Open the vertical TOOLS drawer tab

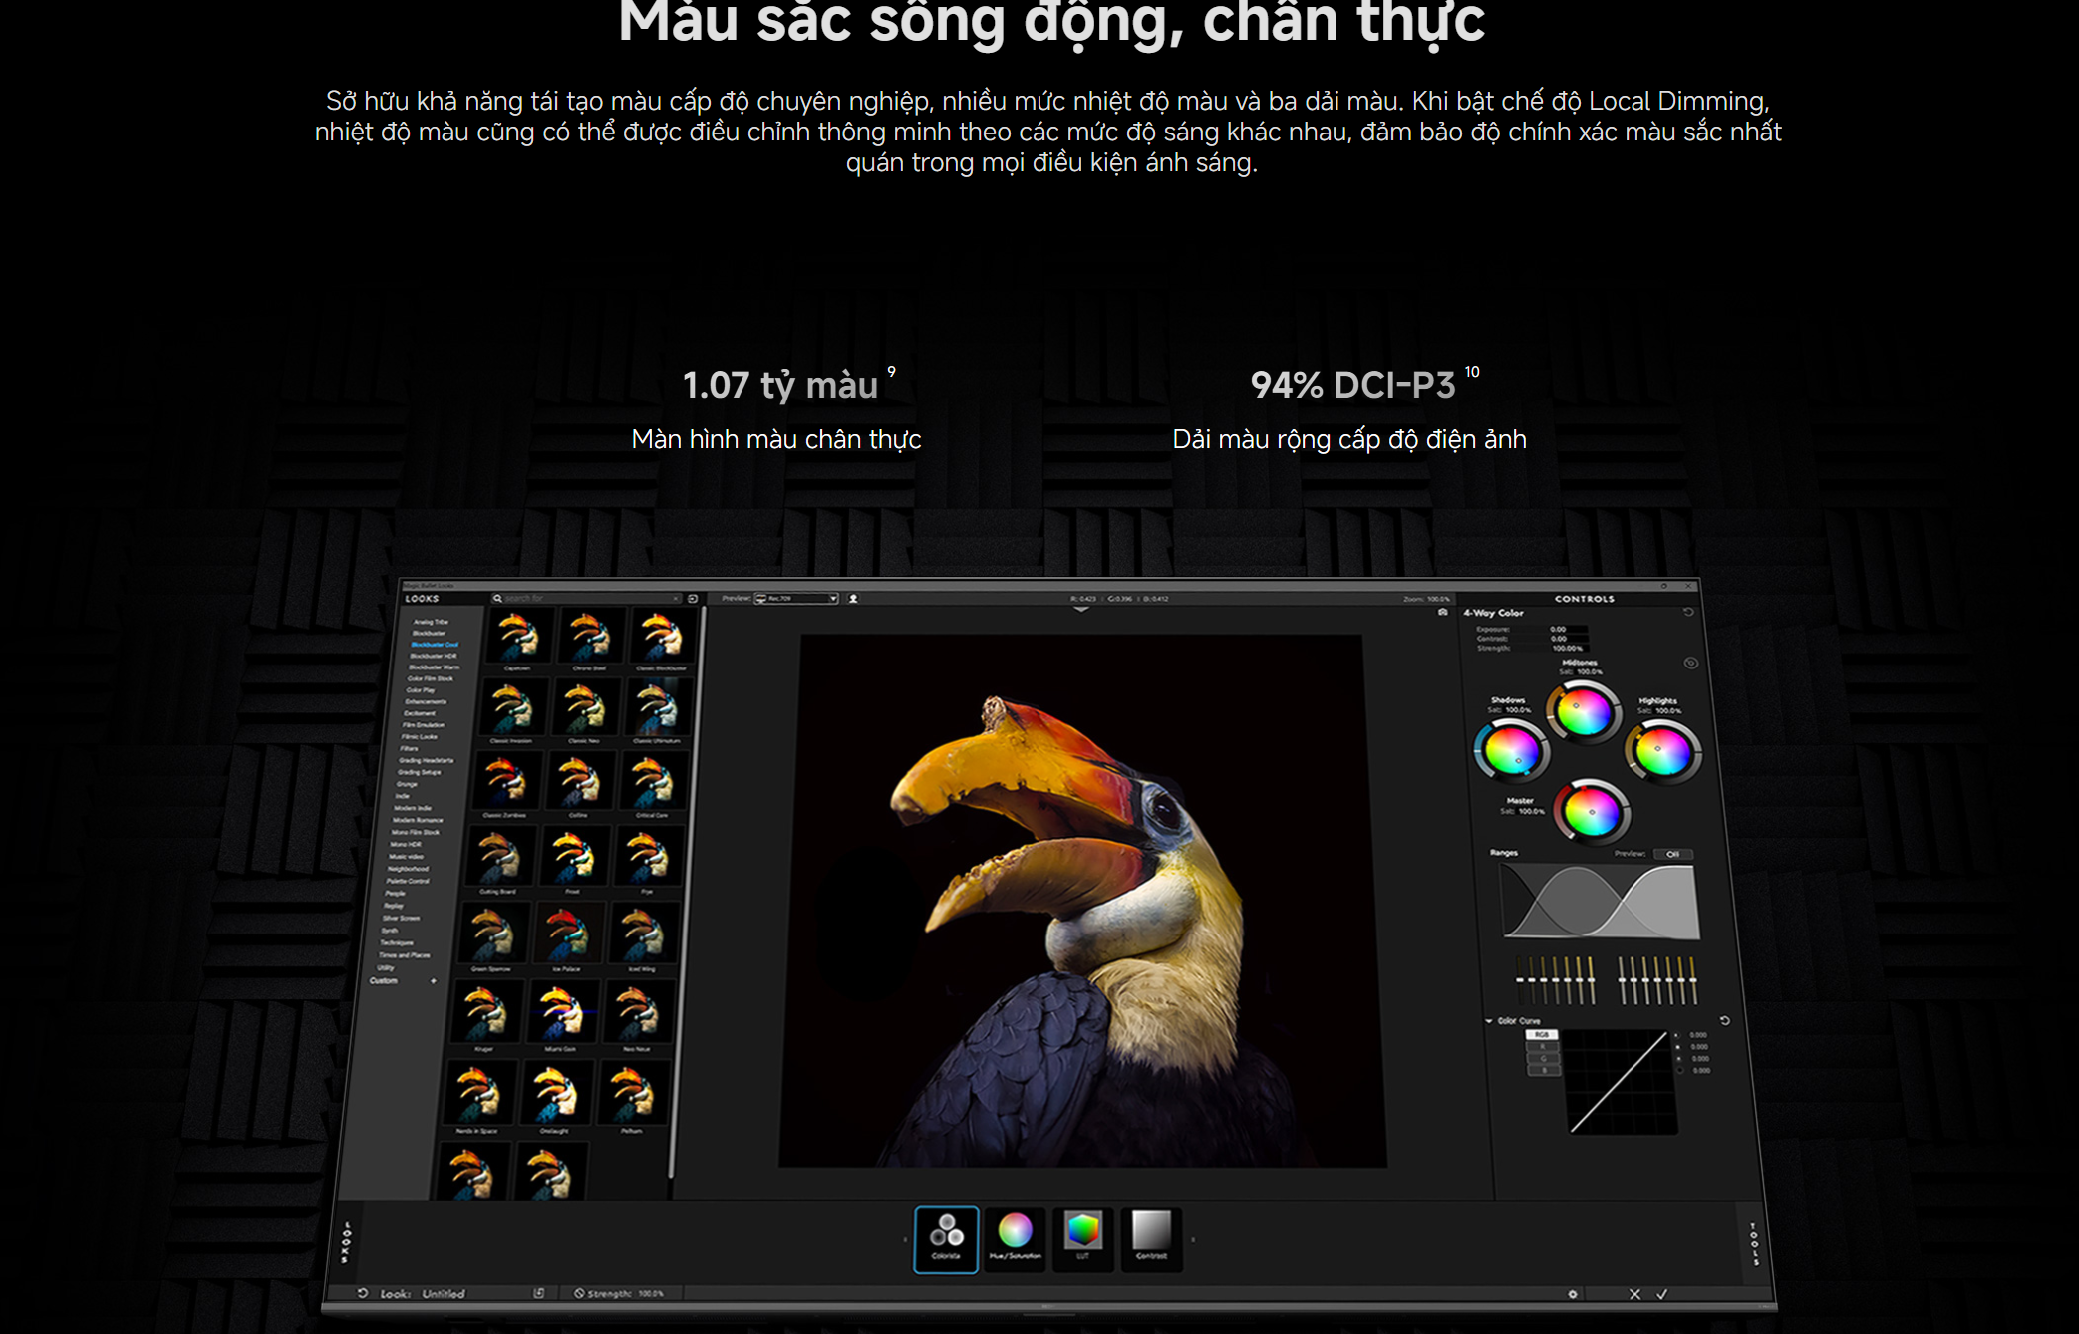[x=1754, y=1243]
